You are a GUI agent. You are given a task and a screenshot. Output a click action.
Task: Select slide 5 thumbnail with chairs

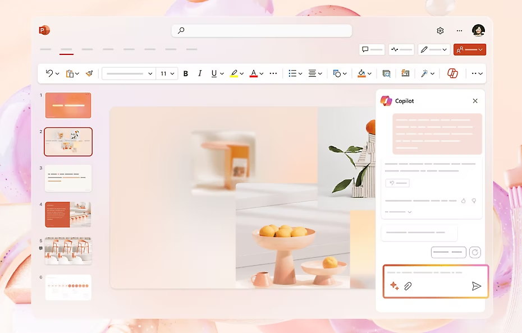(x=68, y=251)
